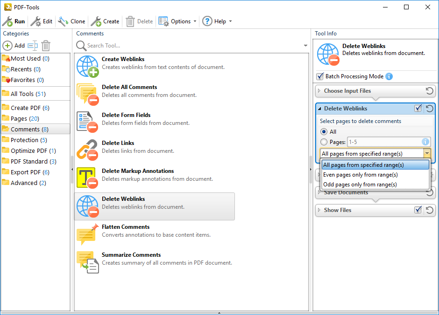Click the Add category button

coord(14,46)
